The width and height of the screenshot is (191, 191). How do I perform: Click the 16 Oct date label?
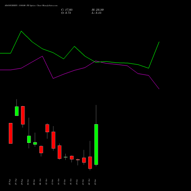71,182
